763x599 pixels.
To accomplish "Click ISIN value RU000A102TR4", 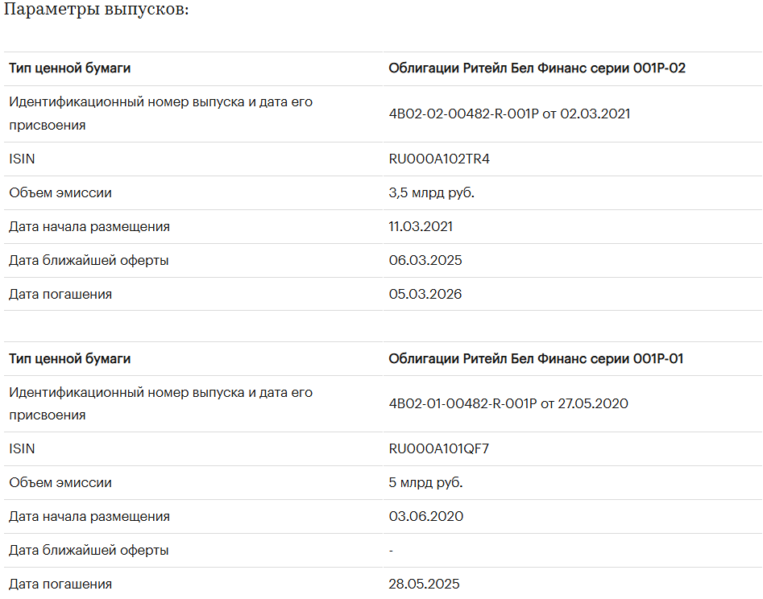I will coord(438,159).
